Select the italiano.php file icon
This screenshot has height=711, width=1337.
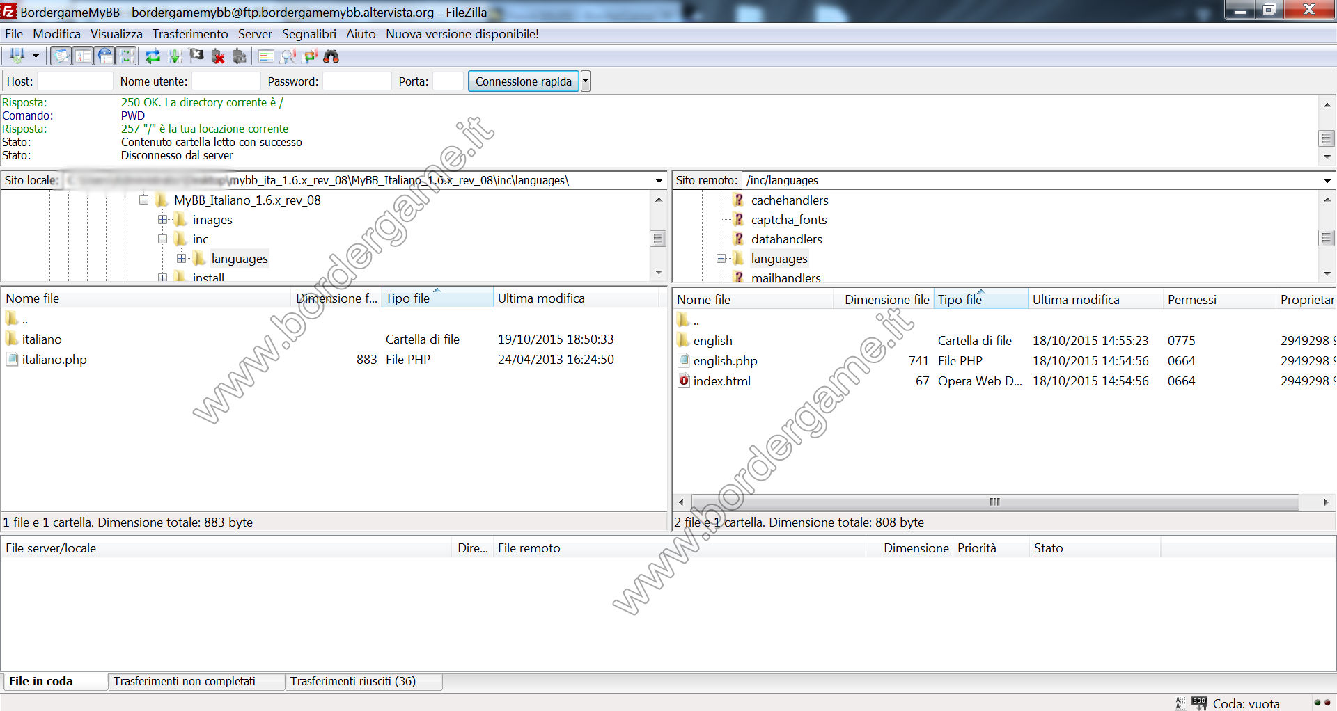[x=12, y=359]
